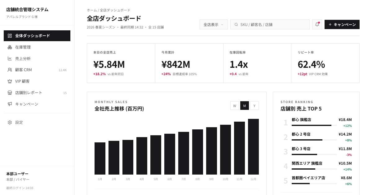Image resolution: width=372 pixels, height=195 pixels.
Task: Open 店舗別レポート via the store icon
Action: point(11,92)
